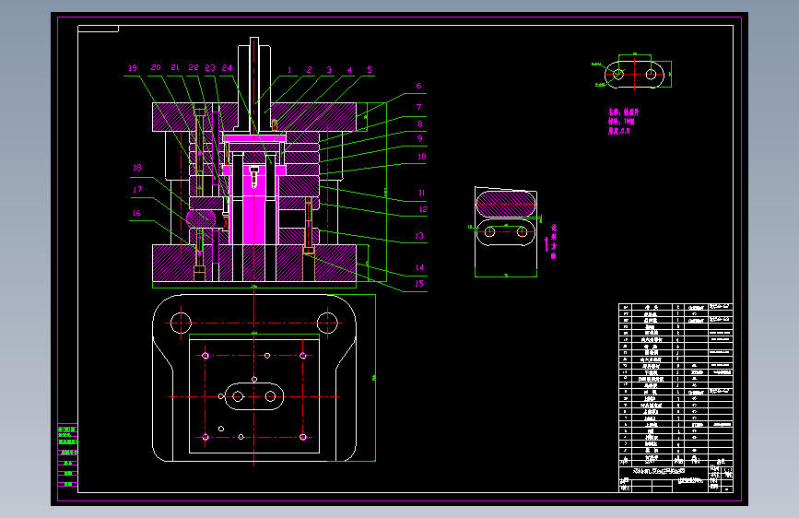Image resolution: width=799 pixels, height=518 pixels.
Task: Click the die shank at top of assembly
Action: click(253, 84)
